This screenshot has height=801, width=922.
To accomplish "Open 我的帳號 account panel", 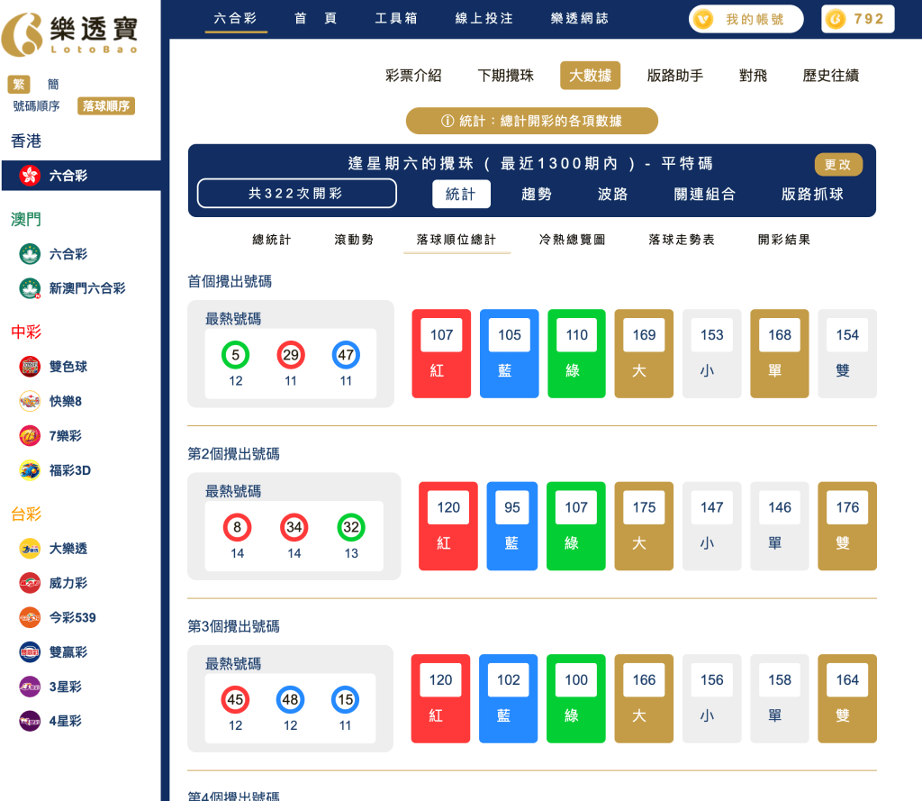I will coord(746,18).
